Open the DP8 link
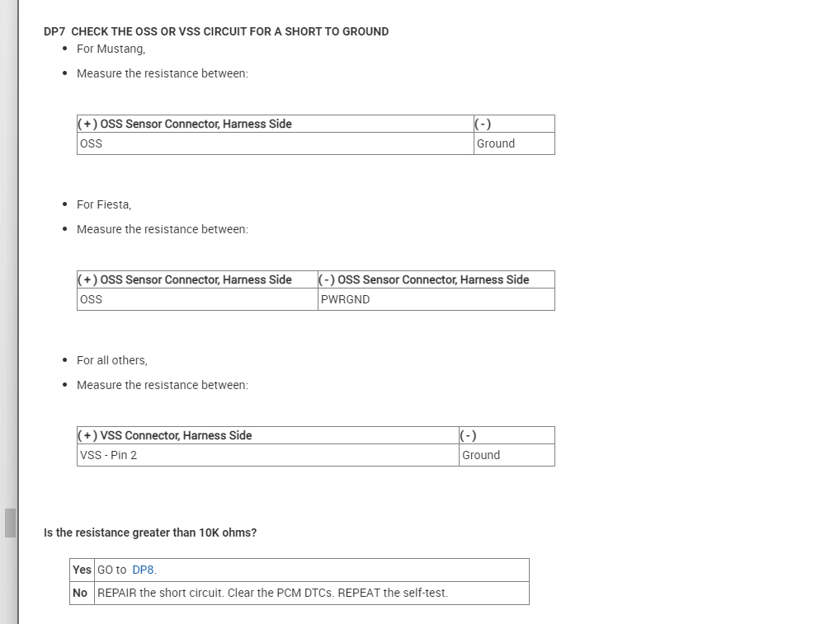The image size is (816, 624). point(143,570)
